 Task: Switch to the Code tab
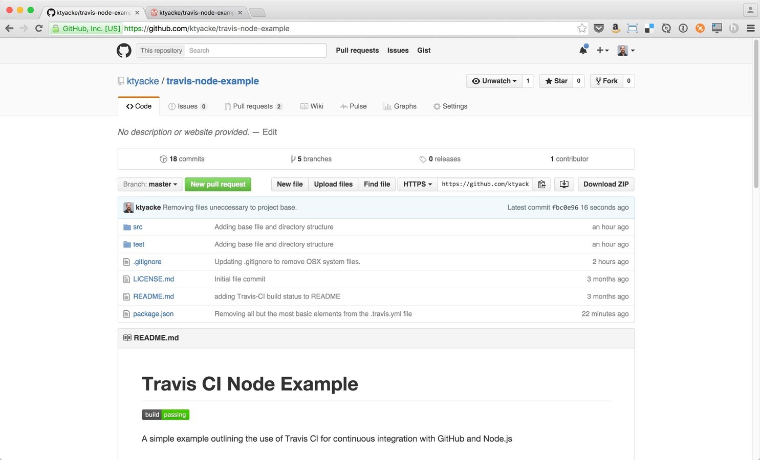pos(139,106)
